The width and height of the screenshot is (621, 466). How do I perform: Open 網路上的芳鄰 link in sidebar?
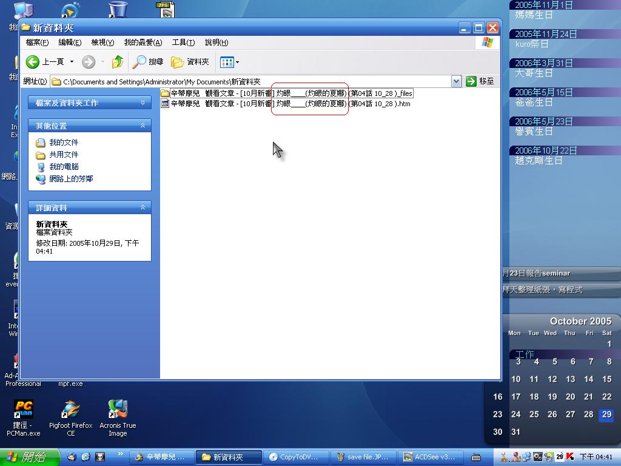[x=71, y=179]
